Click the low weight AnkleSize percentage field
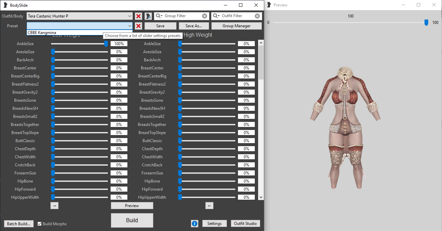Screen dimensions: 442x231 119,44
